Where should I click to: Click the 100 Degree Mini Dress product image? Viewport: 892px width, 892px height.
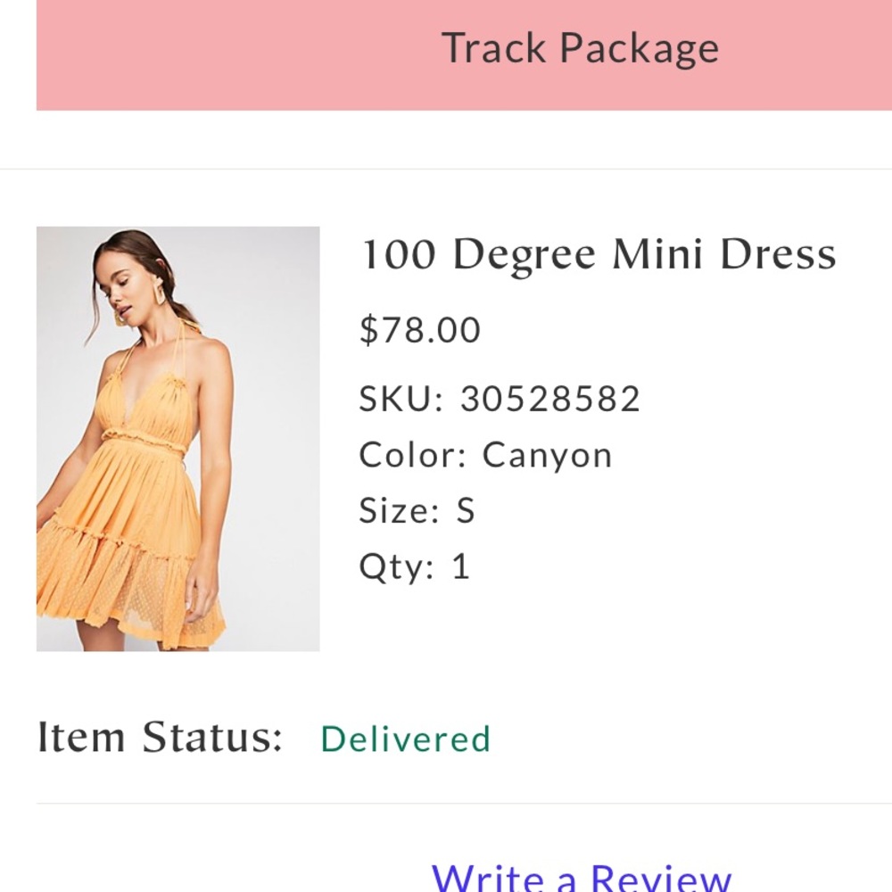click(177, 439)
